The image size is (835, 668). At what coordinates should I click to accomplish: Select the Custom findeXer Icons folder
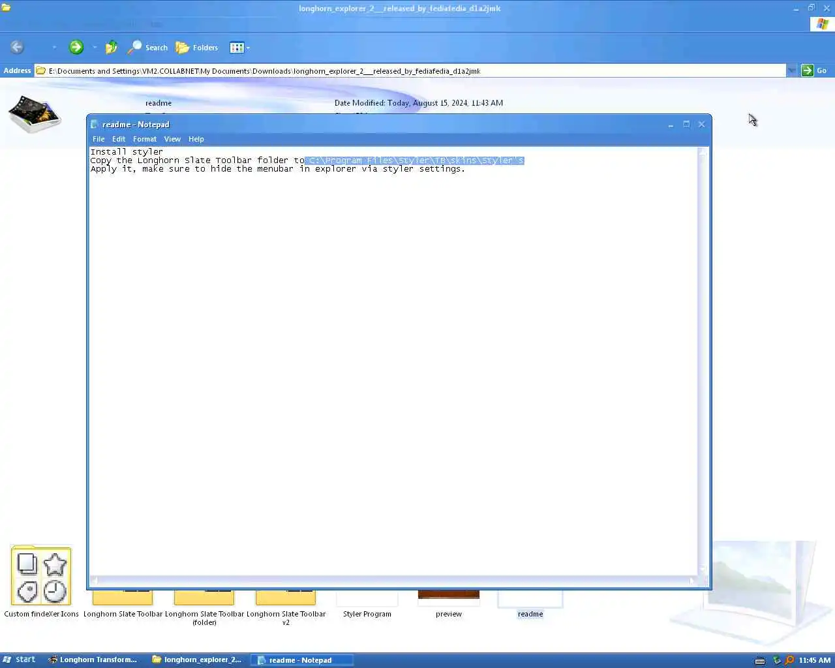coord(41,582)
